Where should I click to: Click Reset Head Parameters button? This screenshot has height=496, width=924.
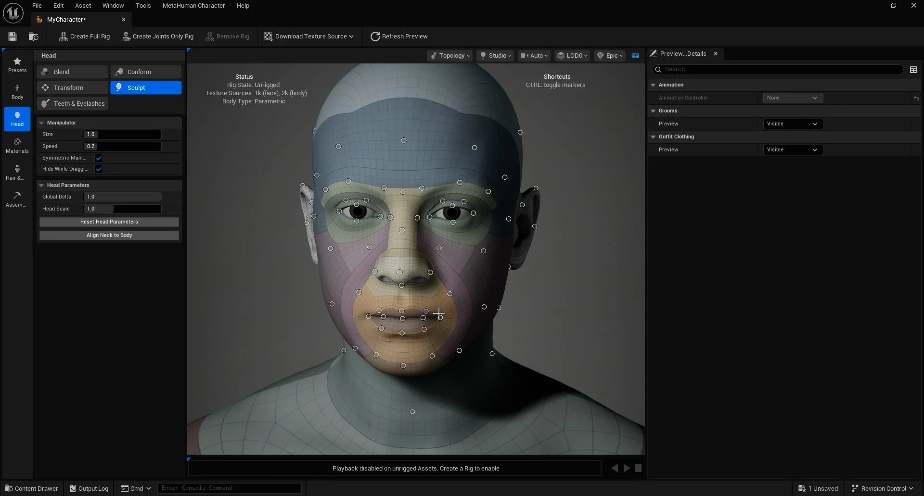pyautogui.click(x=109, y=222)
